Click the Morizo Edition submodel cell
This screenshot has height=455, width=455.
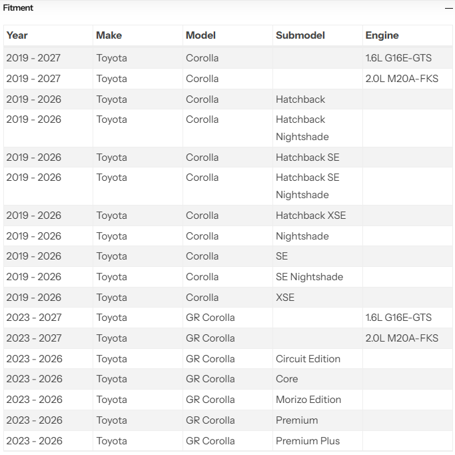tap(318, 400)
